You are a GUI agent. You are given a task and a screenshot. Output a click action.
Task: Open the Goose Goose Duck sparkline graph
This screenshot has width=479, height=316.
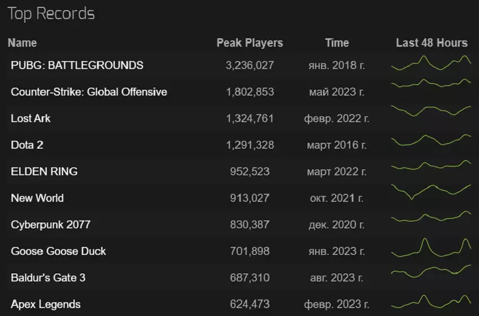pyautogui.click(x=431, y=249)
